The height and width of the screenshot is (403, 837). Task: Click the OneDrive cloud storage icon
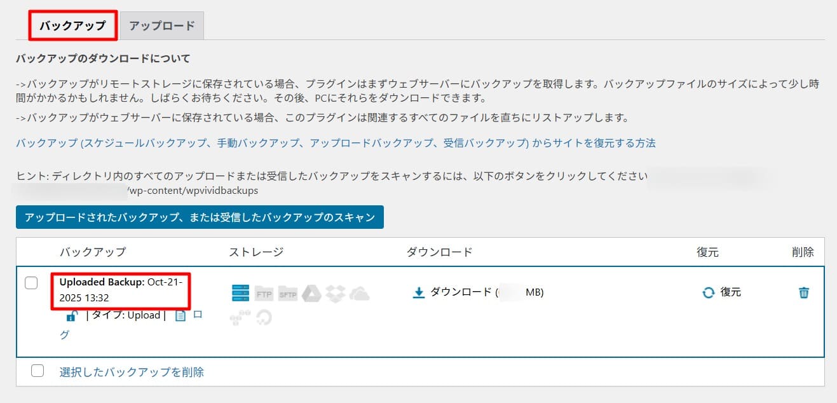[x=359, y=294]
